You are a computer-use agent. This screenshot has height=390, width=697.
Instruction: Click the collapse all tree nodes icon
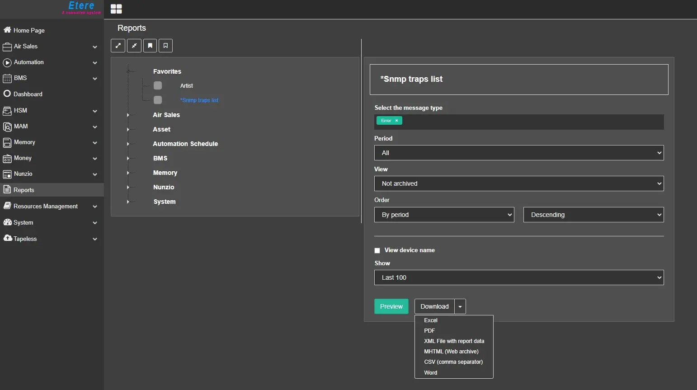[134, 46]
